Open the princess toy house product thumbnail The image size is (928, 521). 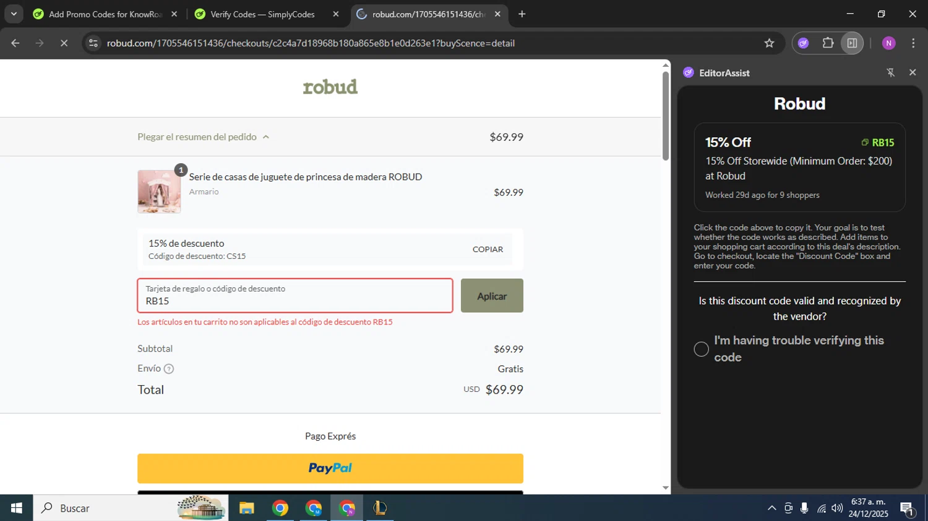pos(159,192)
